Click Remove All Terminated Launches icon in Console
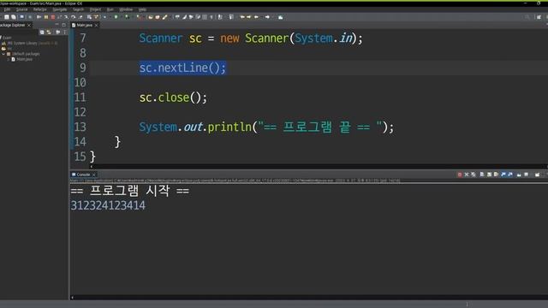Viewport: 548px width, 308px height. pos(474,175)
